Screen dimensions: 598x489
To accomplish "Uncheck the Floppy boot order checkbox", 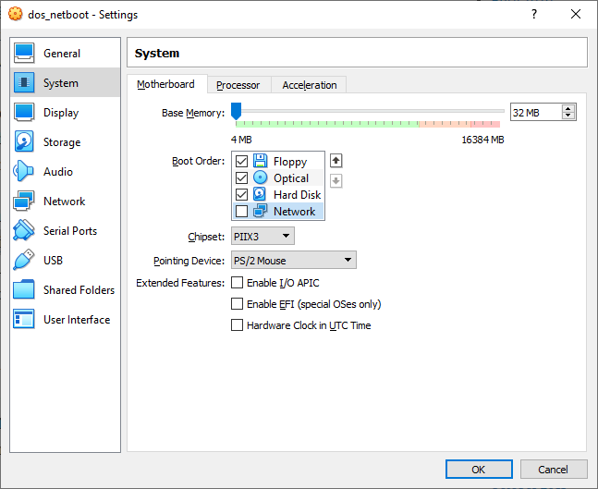I will coord(241,162).
